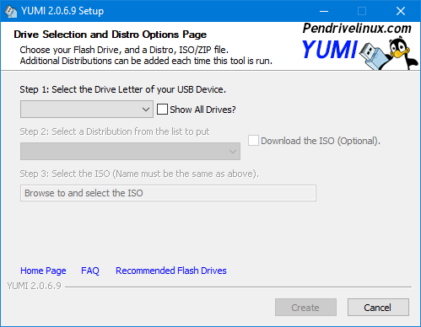
Task: Open the USB drive letter dropdown
Action: coord(87,110)
